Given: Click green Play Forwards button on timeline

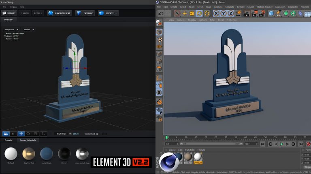Looking at the screenshot, I should tap(281, 144).
